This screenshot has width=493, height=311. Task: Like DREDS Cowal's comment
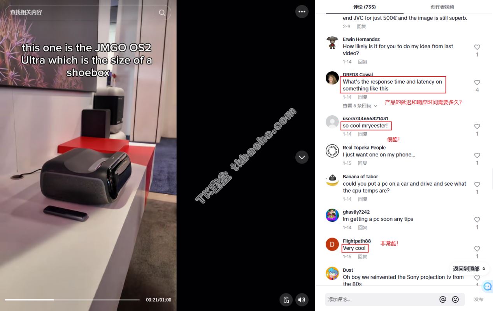pos(477,83)
